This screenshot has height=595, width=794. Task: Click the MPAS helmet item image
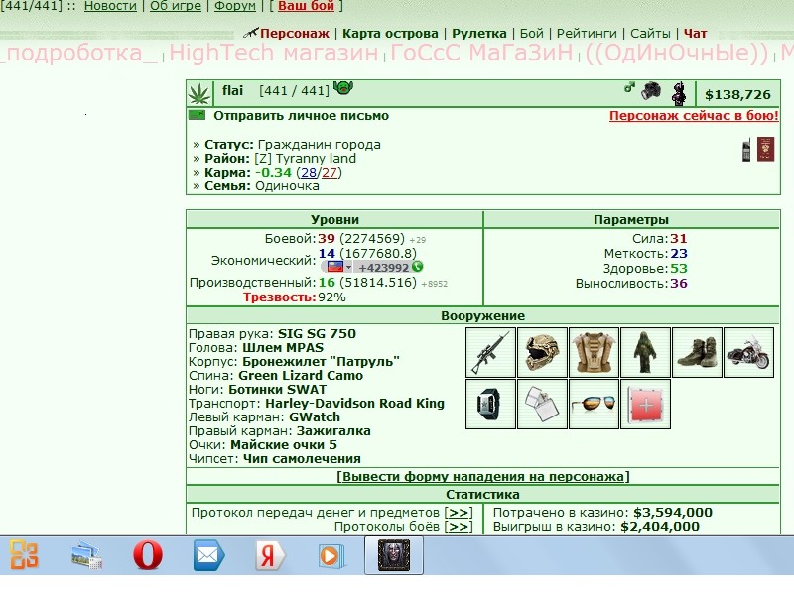click(x=542, y=353)
